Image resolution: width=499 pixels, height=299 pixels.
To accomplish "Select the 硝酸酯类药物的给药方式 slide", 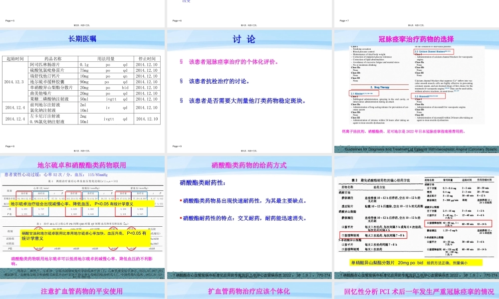I will point(249,165).
